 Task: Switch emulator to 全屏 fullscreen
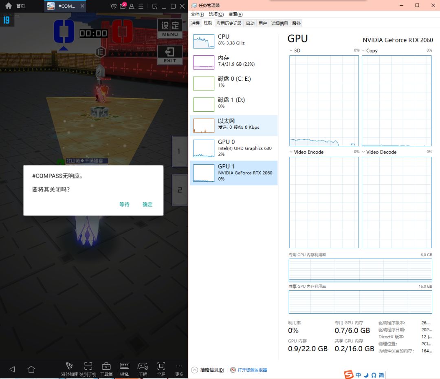tap(161, 369)
